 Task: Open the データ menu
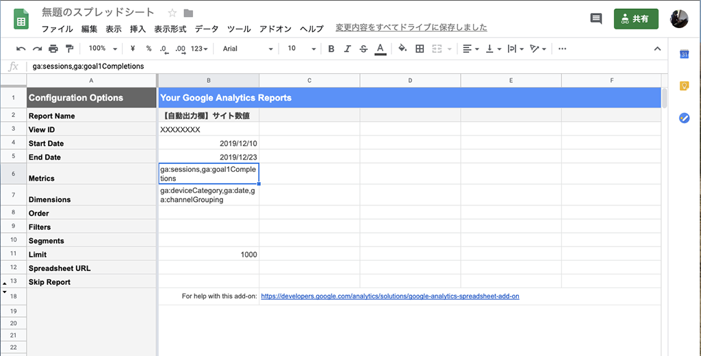207,29
